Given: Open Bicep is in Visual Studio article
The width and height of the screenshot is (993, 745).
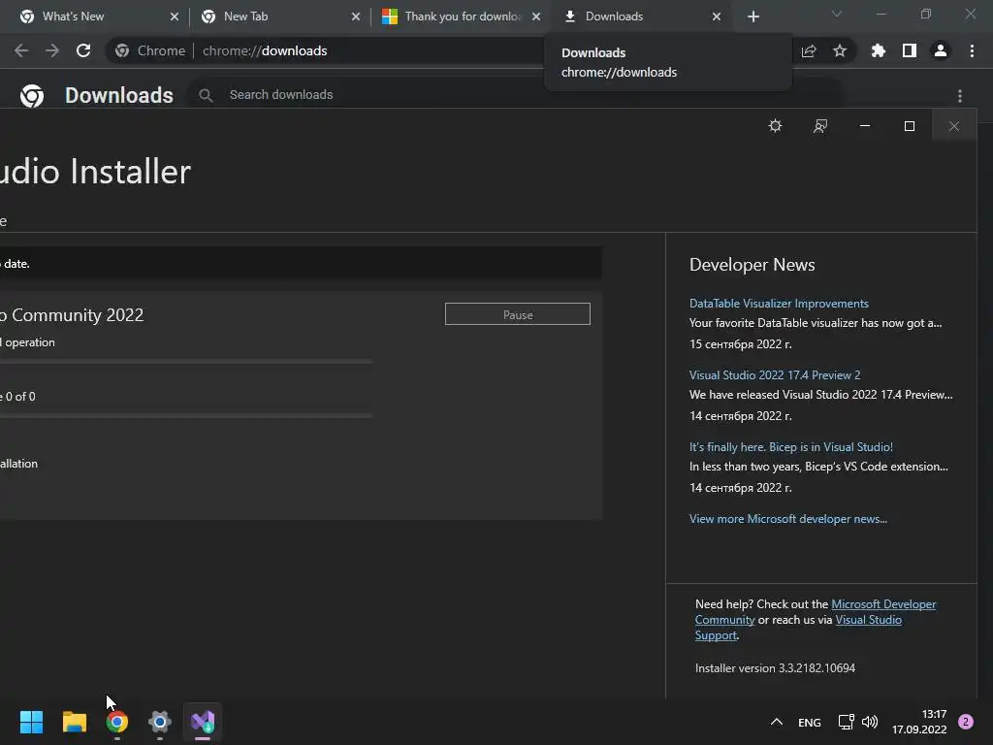Looking at the screenshot, I should click(791, 446).
